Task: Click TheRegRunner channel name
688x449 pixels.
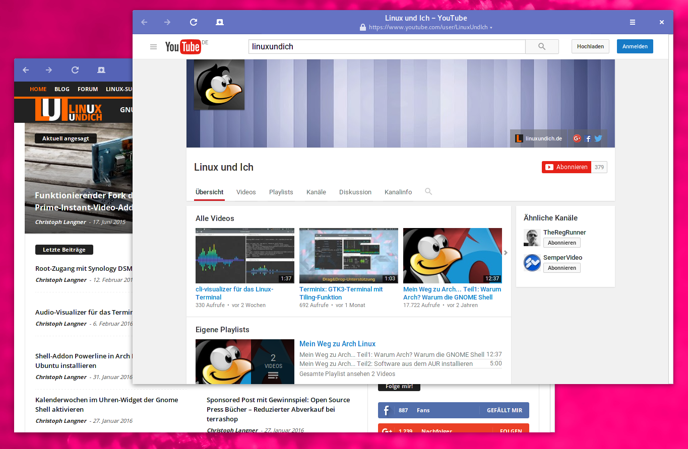Action: (x=565, y=233)
